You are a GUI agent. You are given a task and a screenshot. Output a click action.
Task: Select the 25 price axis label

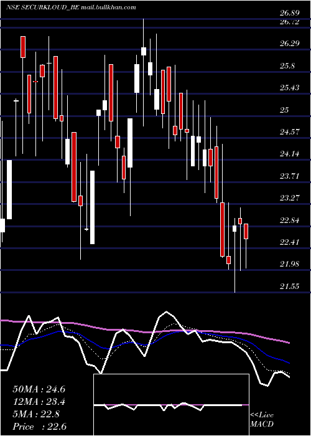tap(284, 110)
